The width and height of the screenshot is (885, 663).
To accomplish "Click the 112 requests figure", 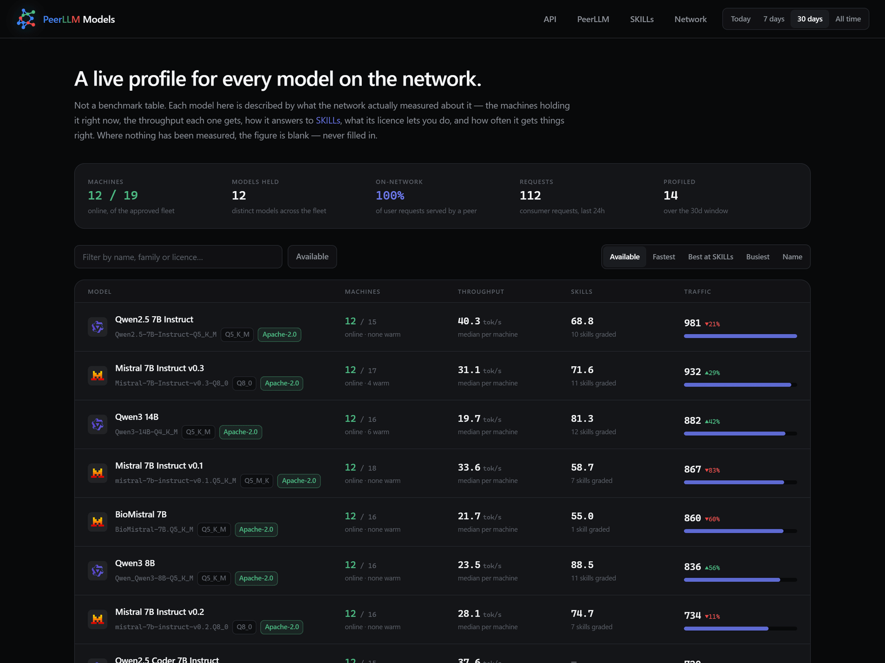I will point(530,196).
